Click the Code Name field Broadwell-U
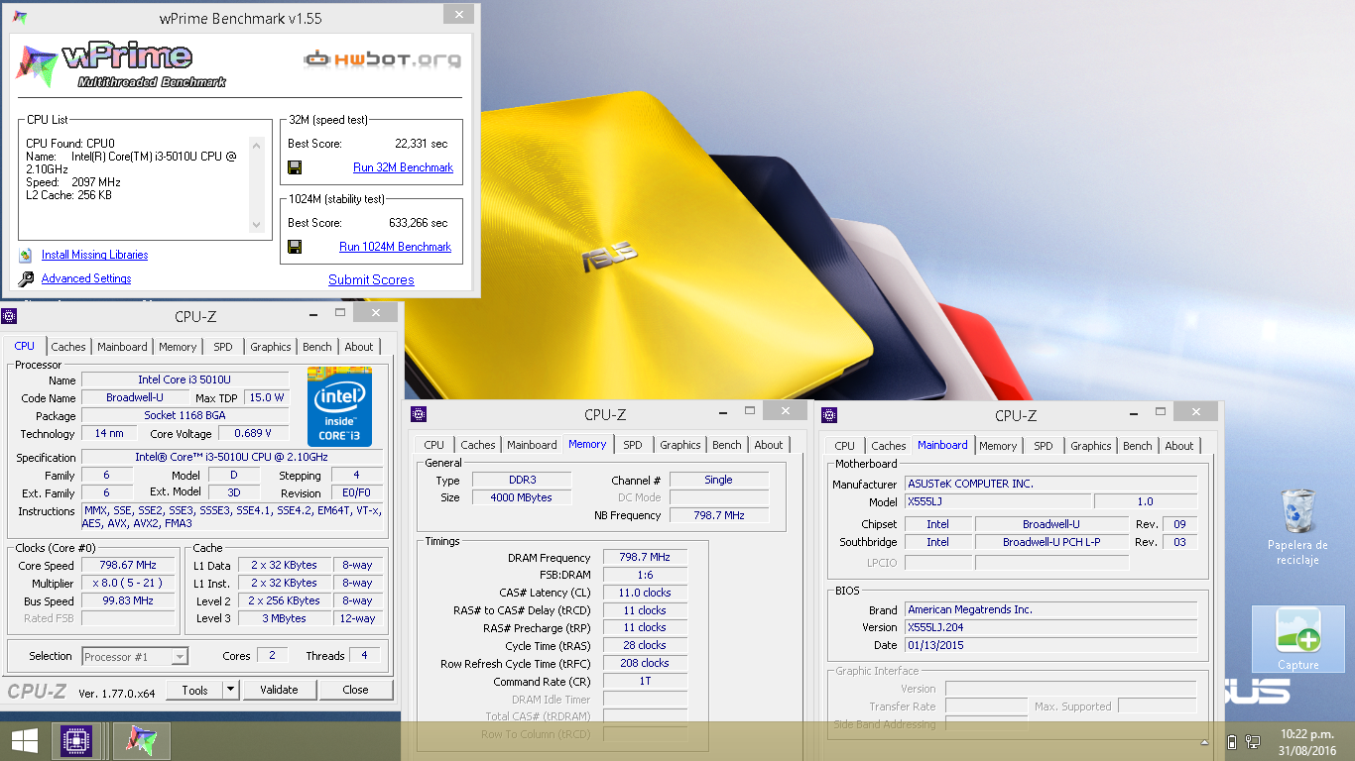 pos(135,397)
